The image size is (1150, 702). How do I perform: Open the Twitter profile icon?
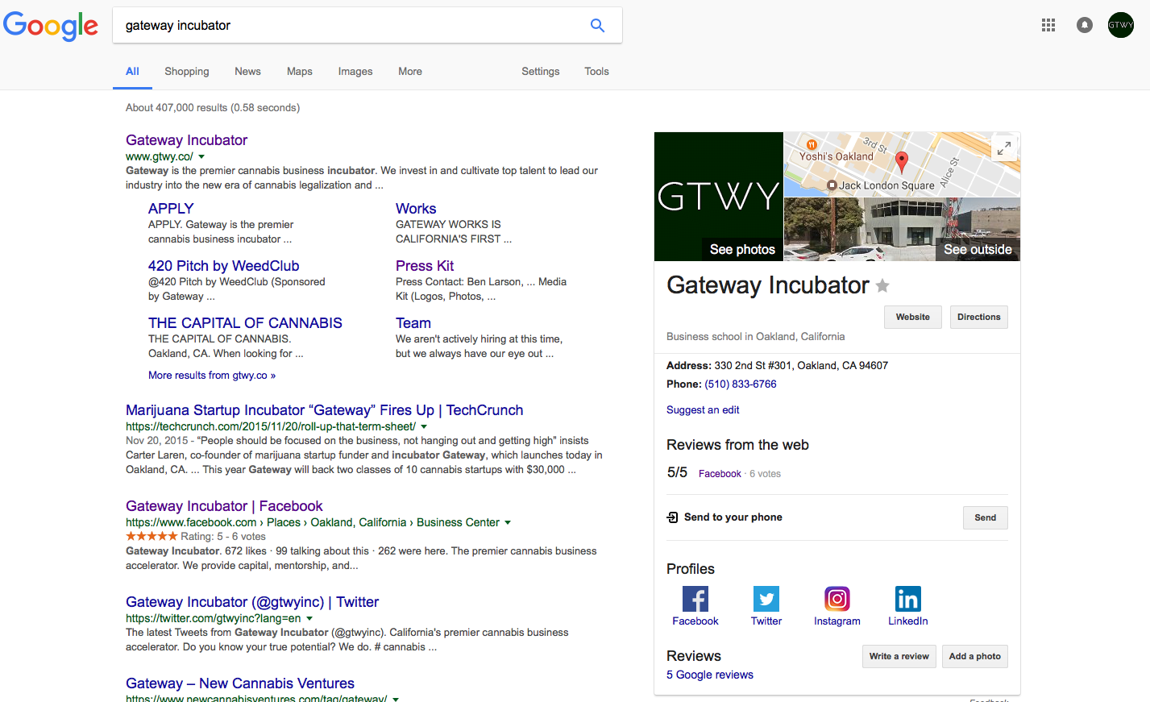click(766, 599)
